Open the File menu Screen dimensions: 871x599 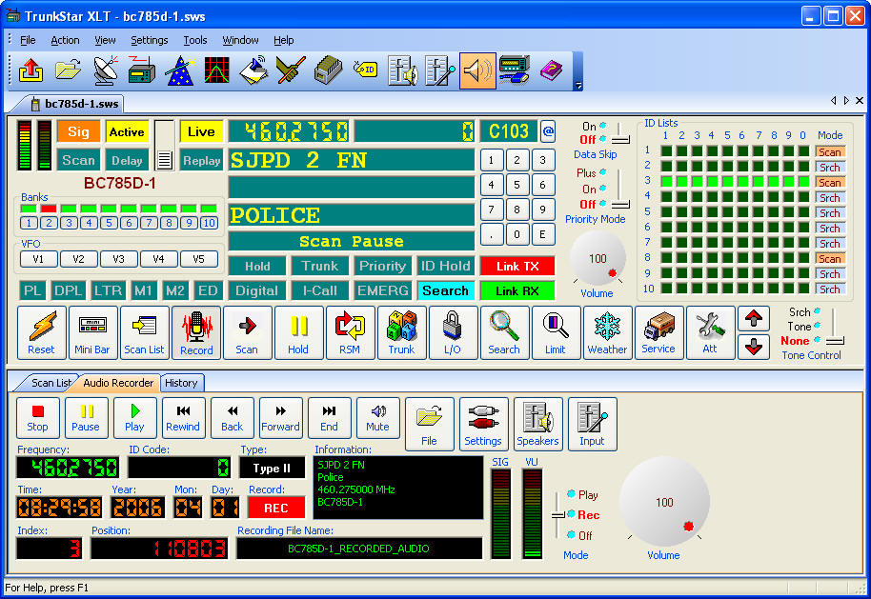pos(28,40)
